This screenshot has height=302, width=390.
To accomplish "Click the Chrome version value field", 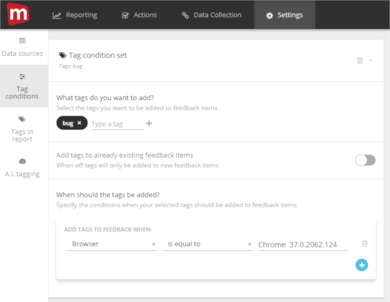I will pos(303,244).
